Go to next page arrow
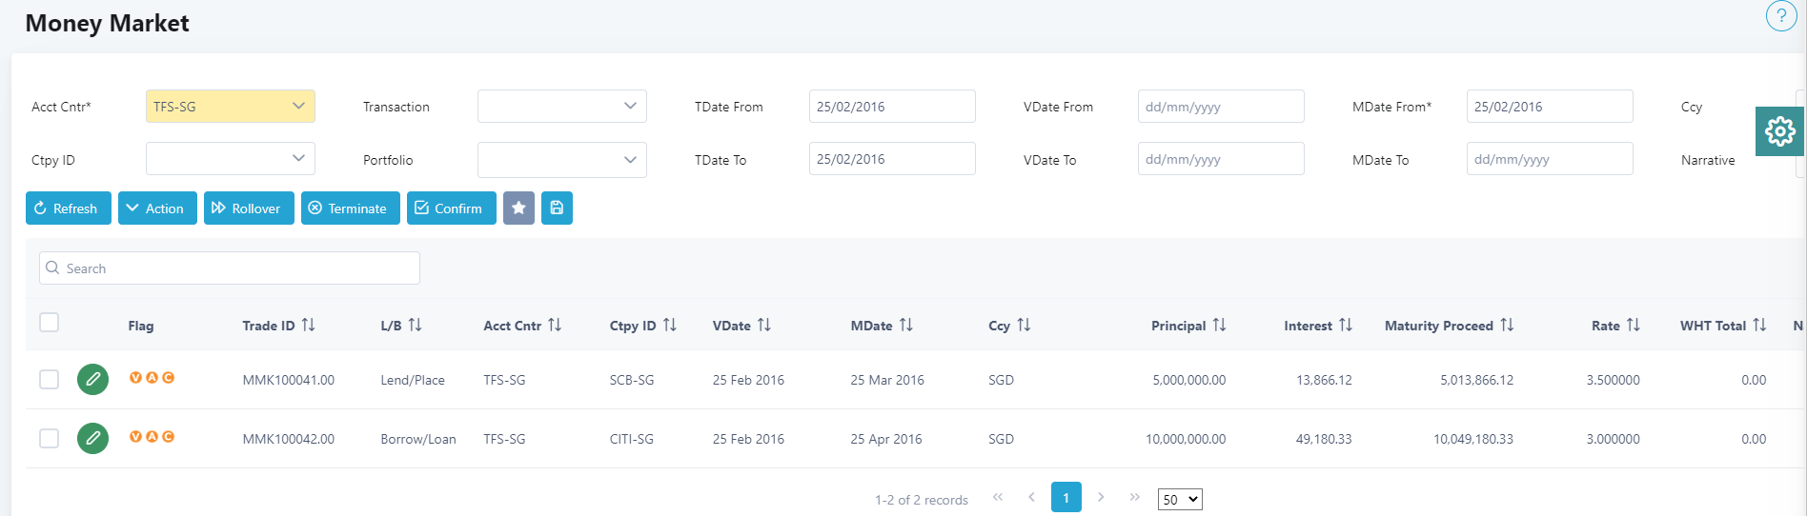Screen dimensions: 1807x516 [x=1101, y=497]
